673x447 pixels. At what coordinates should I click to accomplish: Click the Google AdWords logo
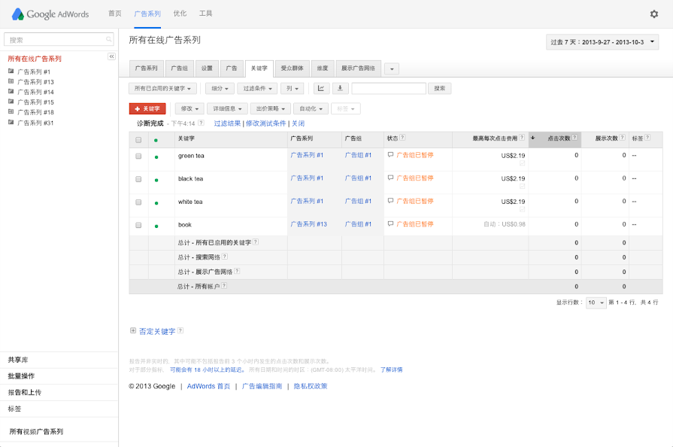[50, 14]
